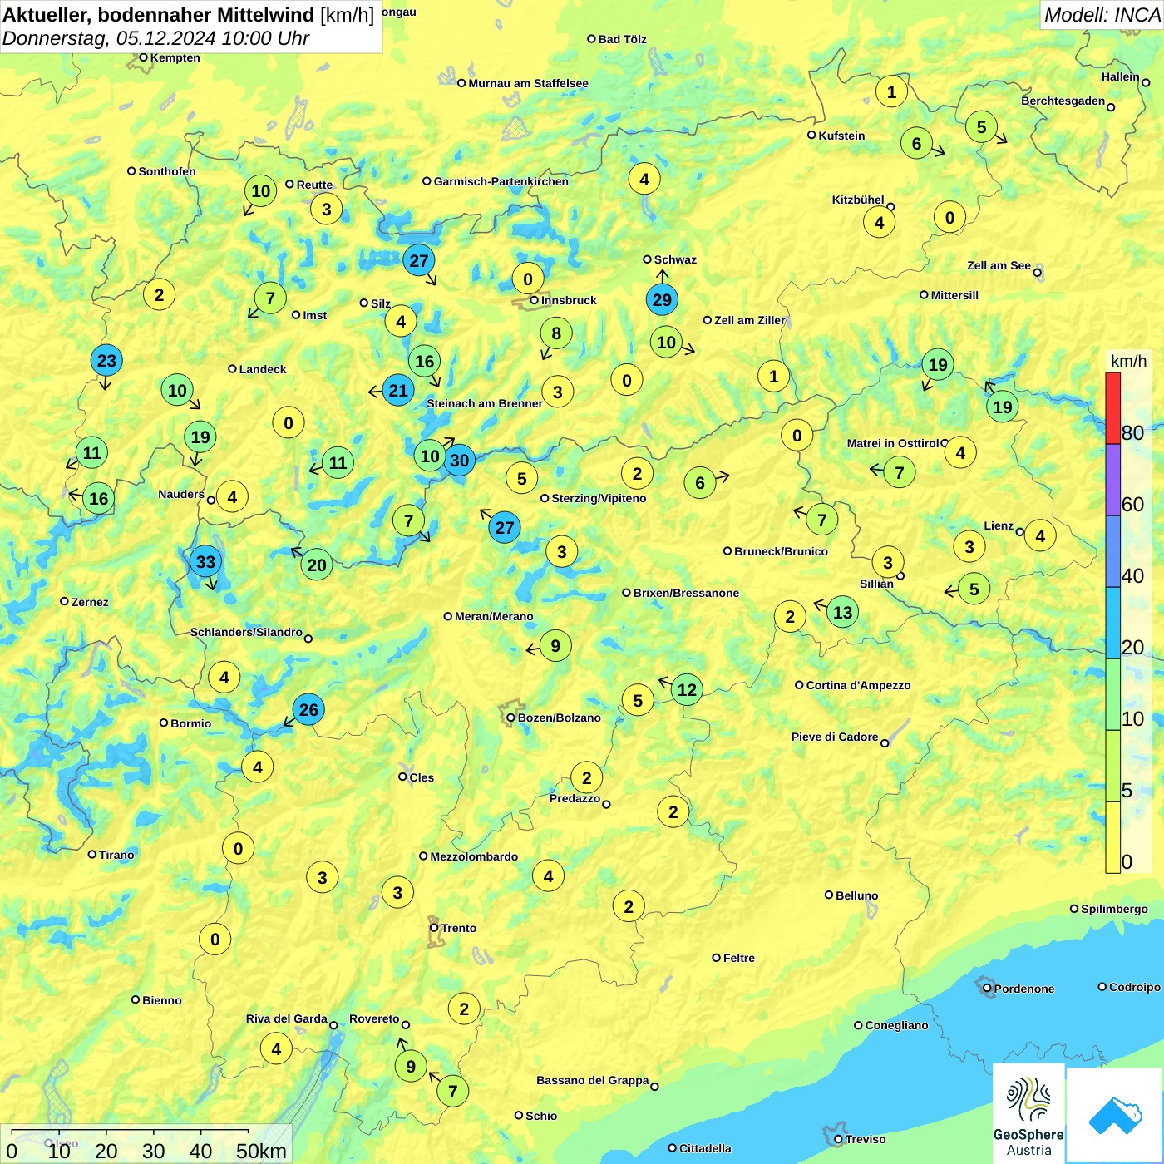Image resolution: width=1164 pixels, height=1164 pixels.
Task: Select the 29 km/h marker below Schwaz
Action: click(662, 300)
